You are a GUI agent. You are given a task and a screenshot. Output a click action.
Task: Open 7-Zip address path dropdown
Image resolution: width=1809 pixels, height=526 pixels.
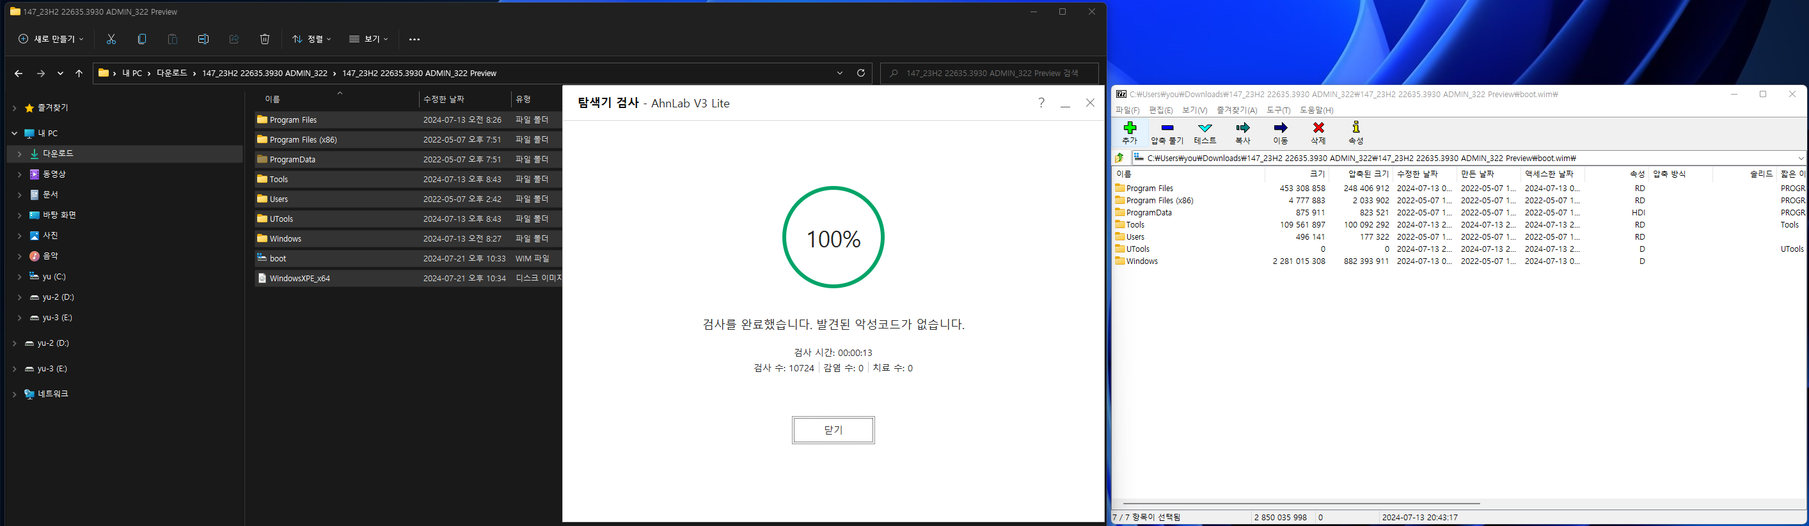pyautogui.click(x=1801, y=158)
